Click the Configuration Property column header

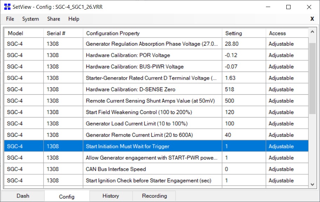113,33
